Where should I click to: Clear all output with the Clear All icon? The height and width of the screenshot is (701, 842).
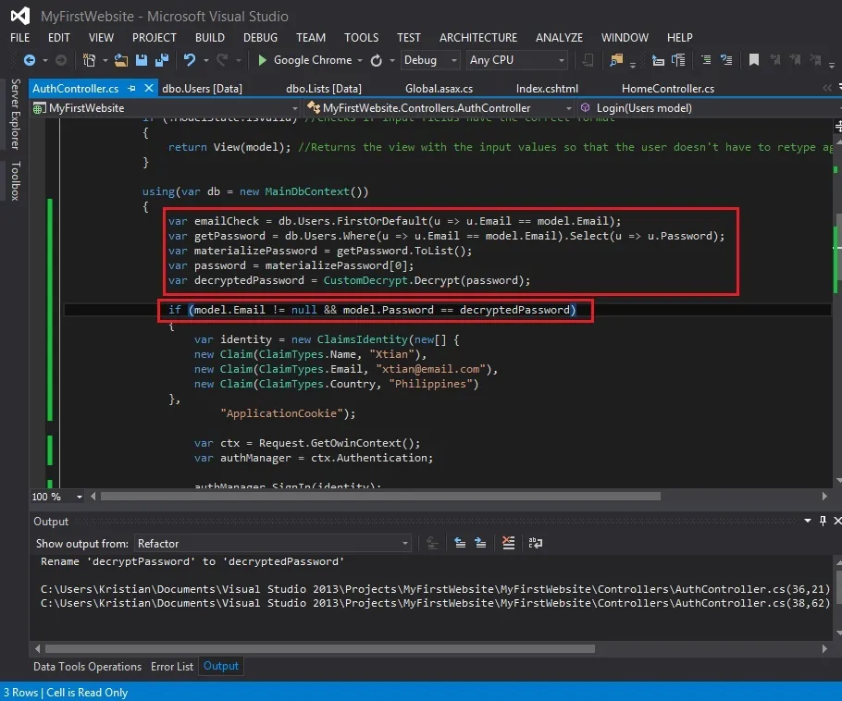pyautogui.click(x=509, y=543)
